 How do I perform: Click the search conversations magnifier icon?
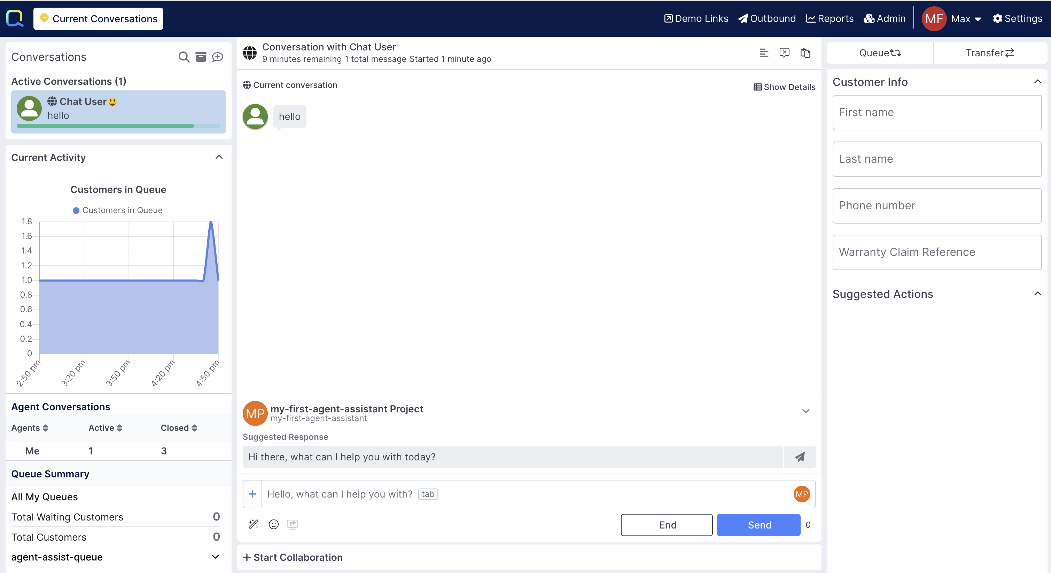click(x=184, y=57)
